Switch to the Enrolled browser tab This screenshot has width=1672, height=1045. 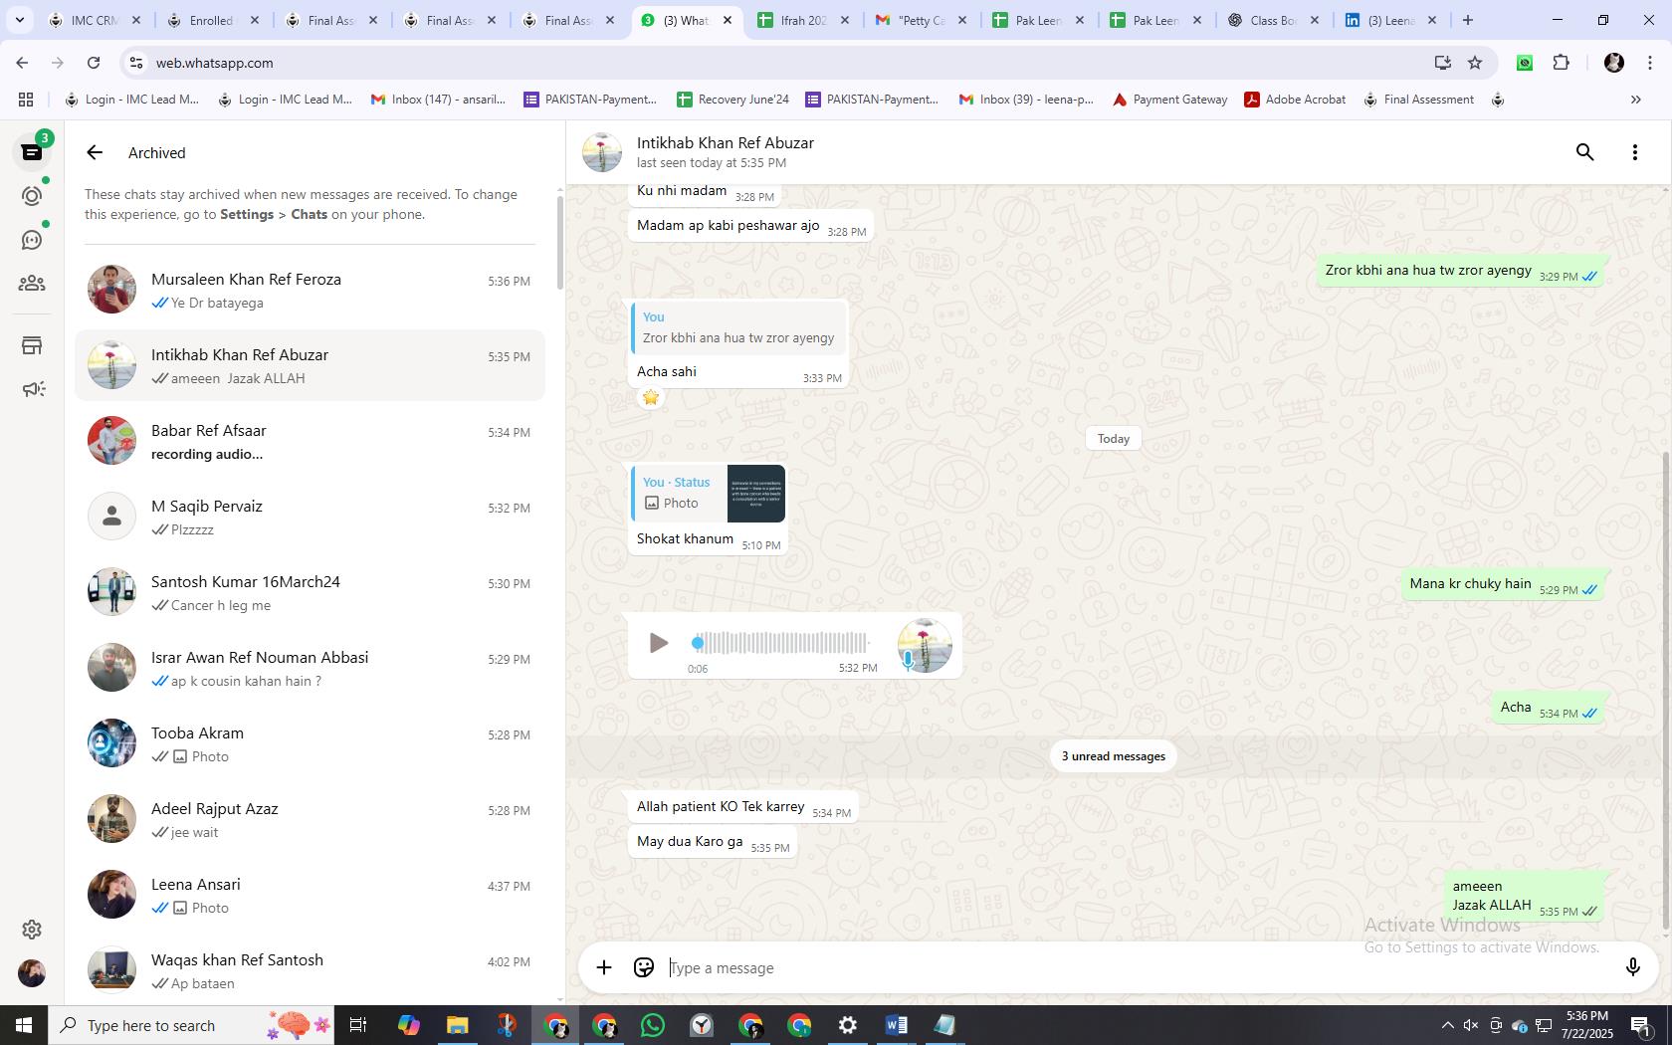[213, 20]
